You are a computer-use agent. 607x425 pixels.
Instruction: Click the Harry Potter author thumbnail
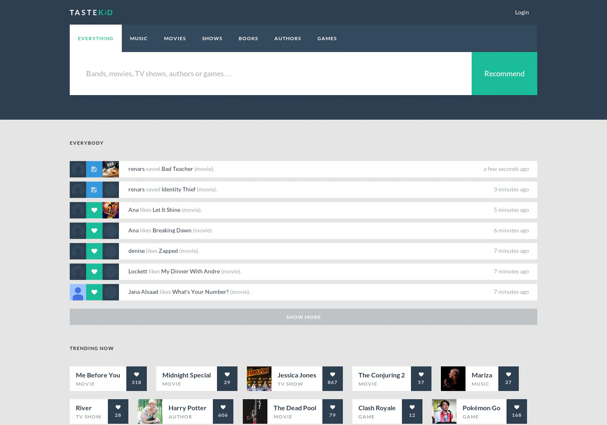150,411
